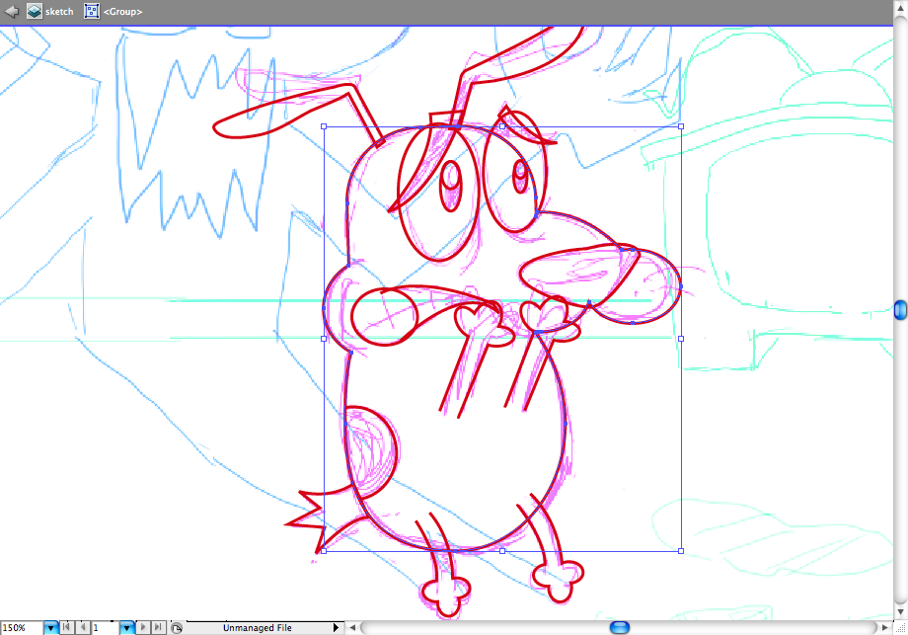Click the horizontal scrollbar thumb
Viewport: 908px width, 635px height.
[x=619, y=627]
